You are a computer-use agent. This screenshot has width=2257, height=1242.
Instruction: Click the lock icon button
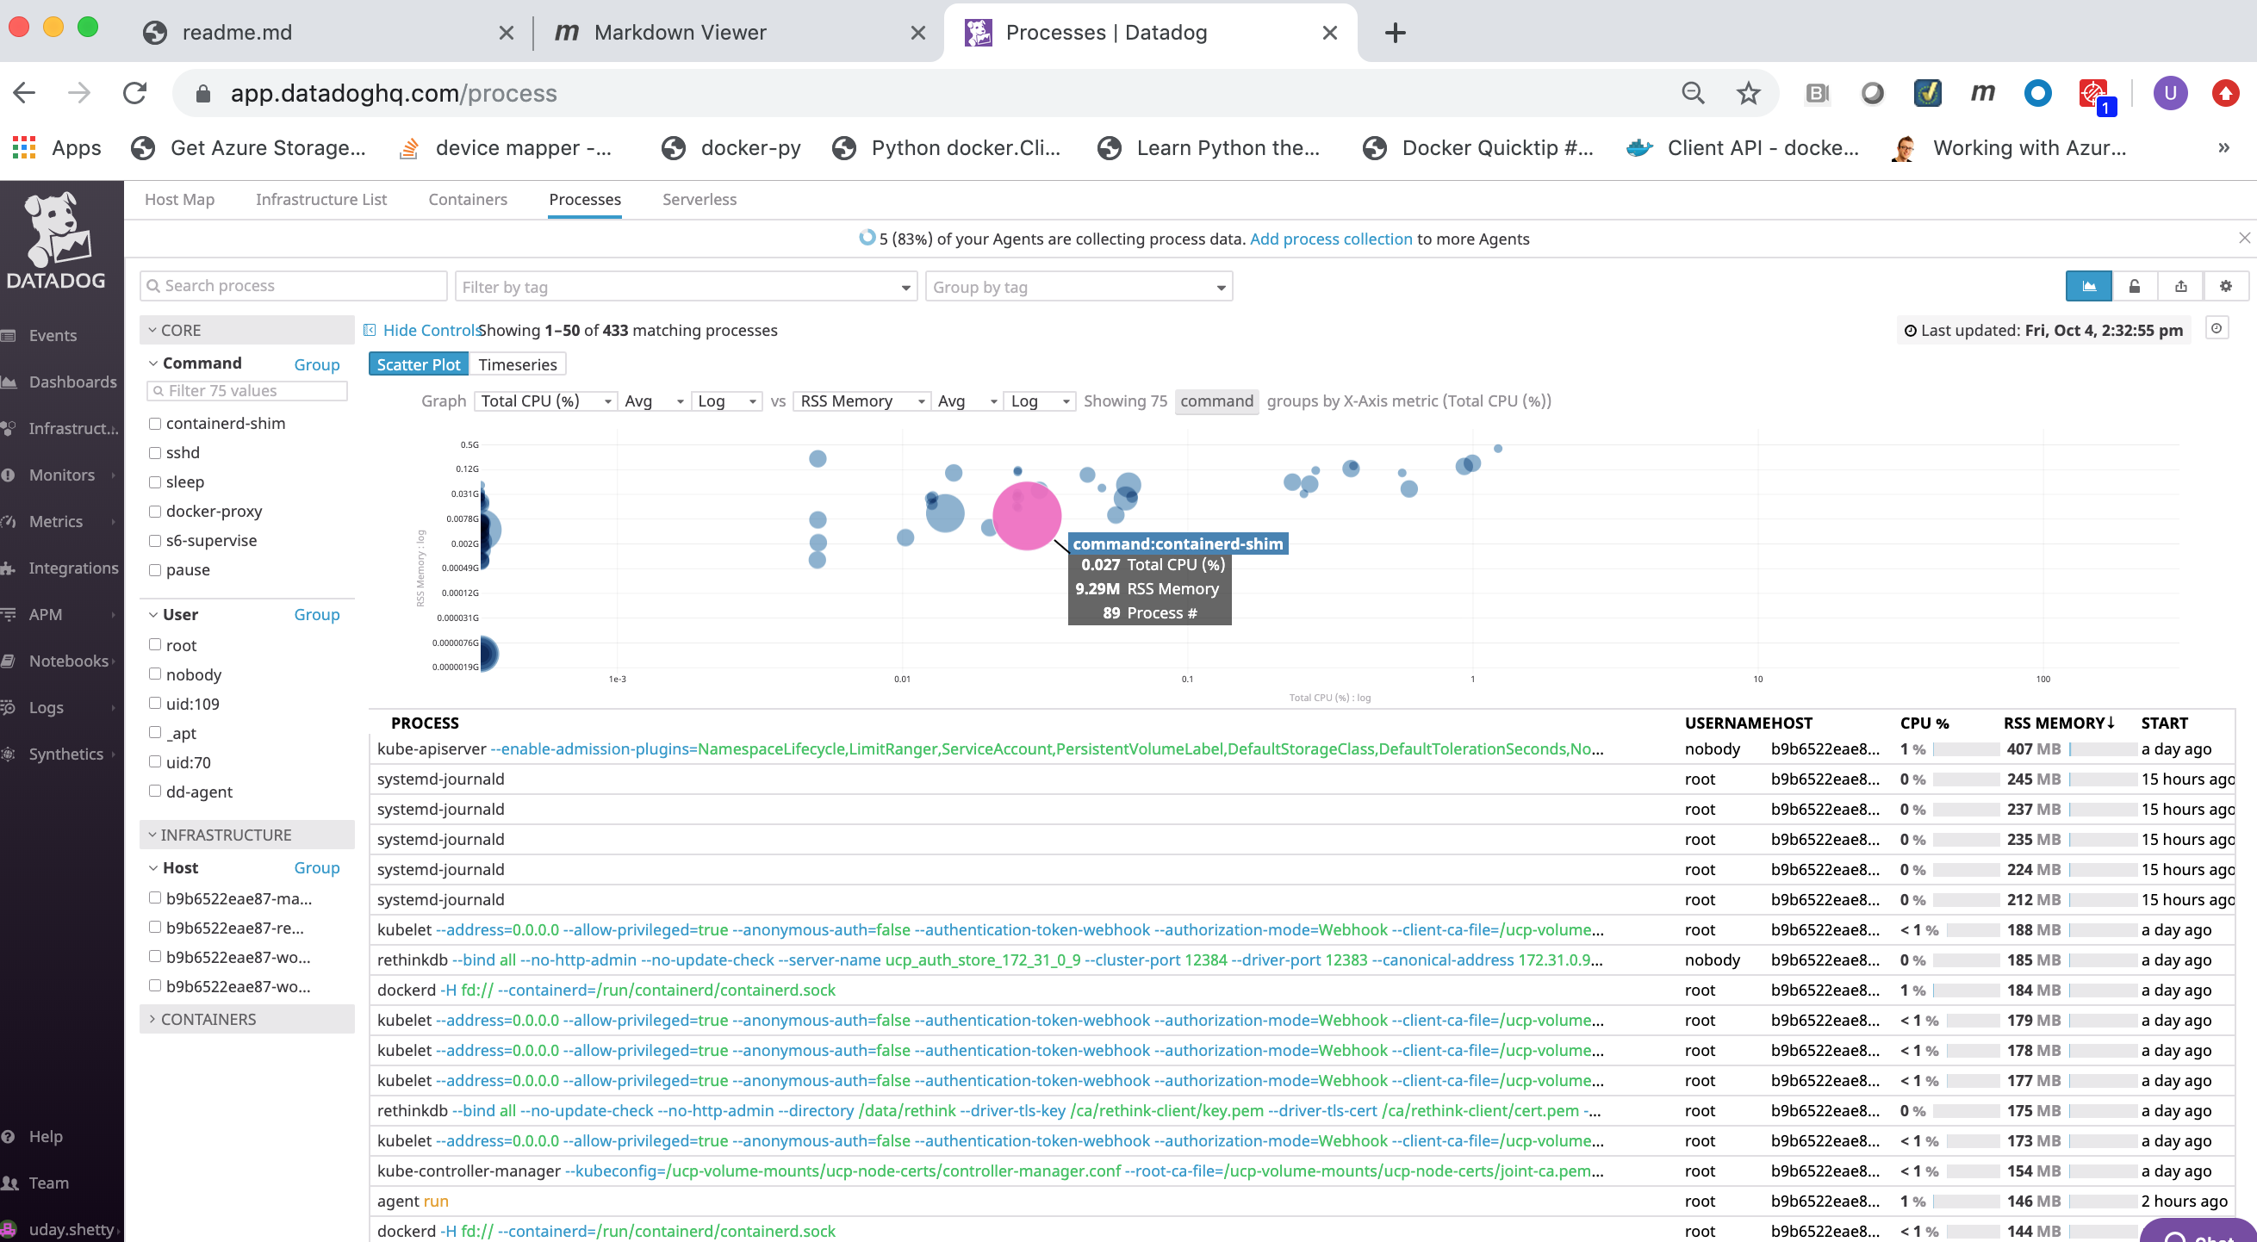pyautogui.click(x=2136, y=287)
